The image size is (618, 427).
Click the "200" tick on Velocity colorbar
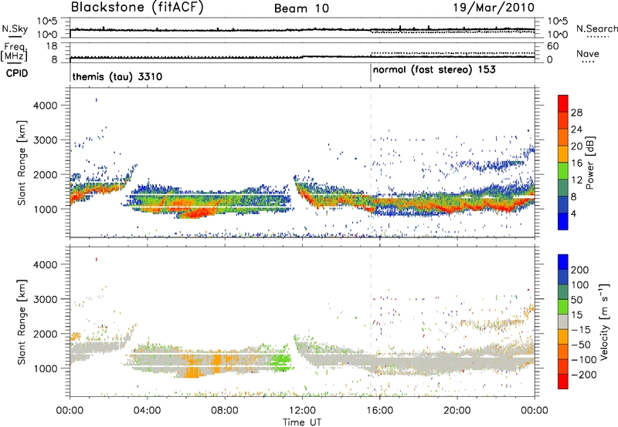[x=580, y=270]
